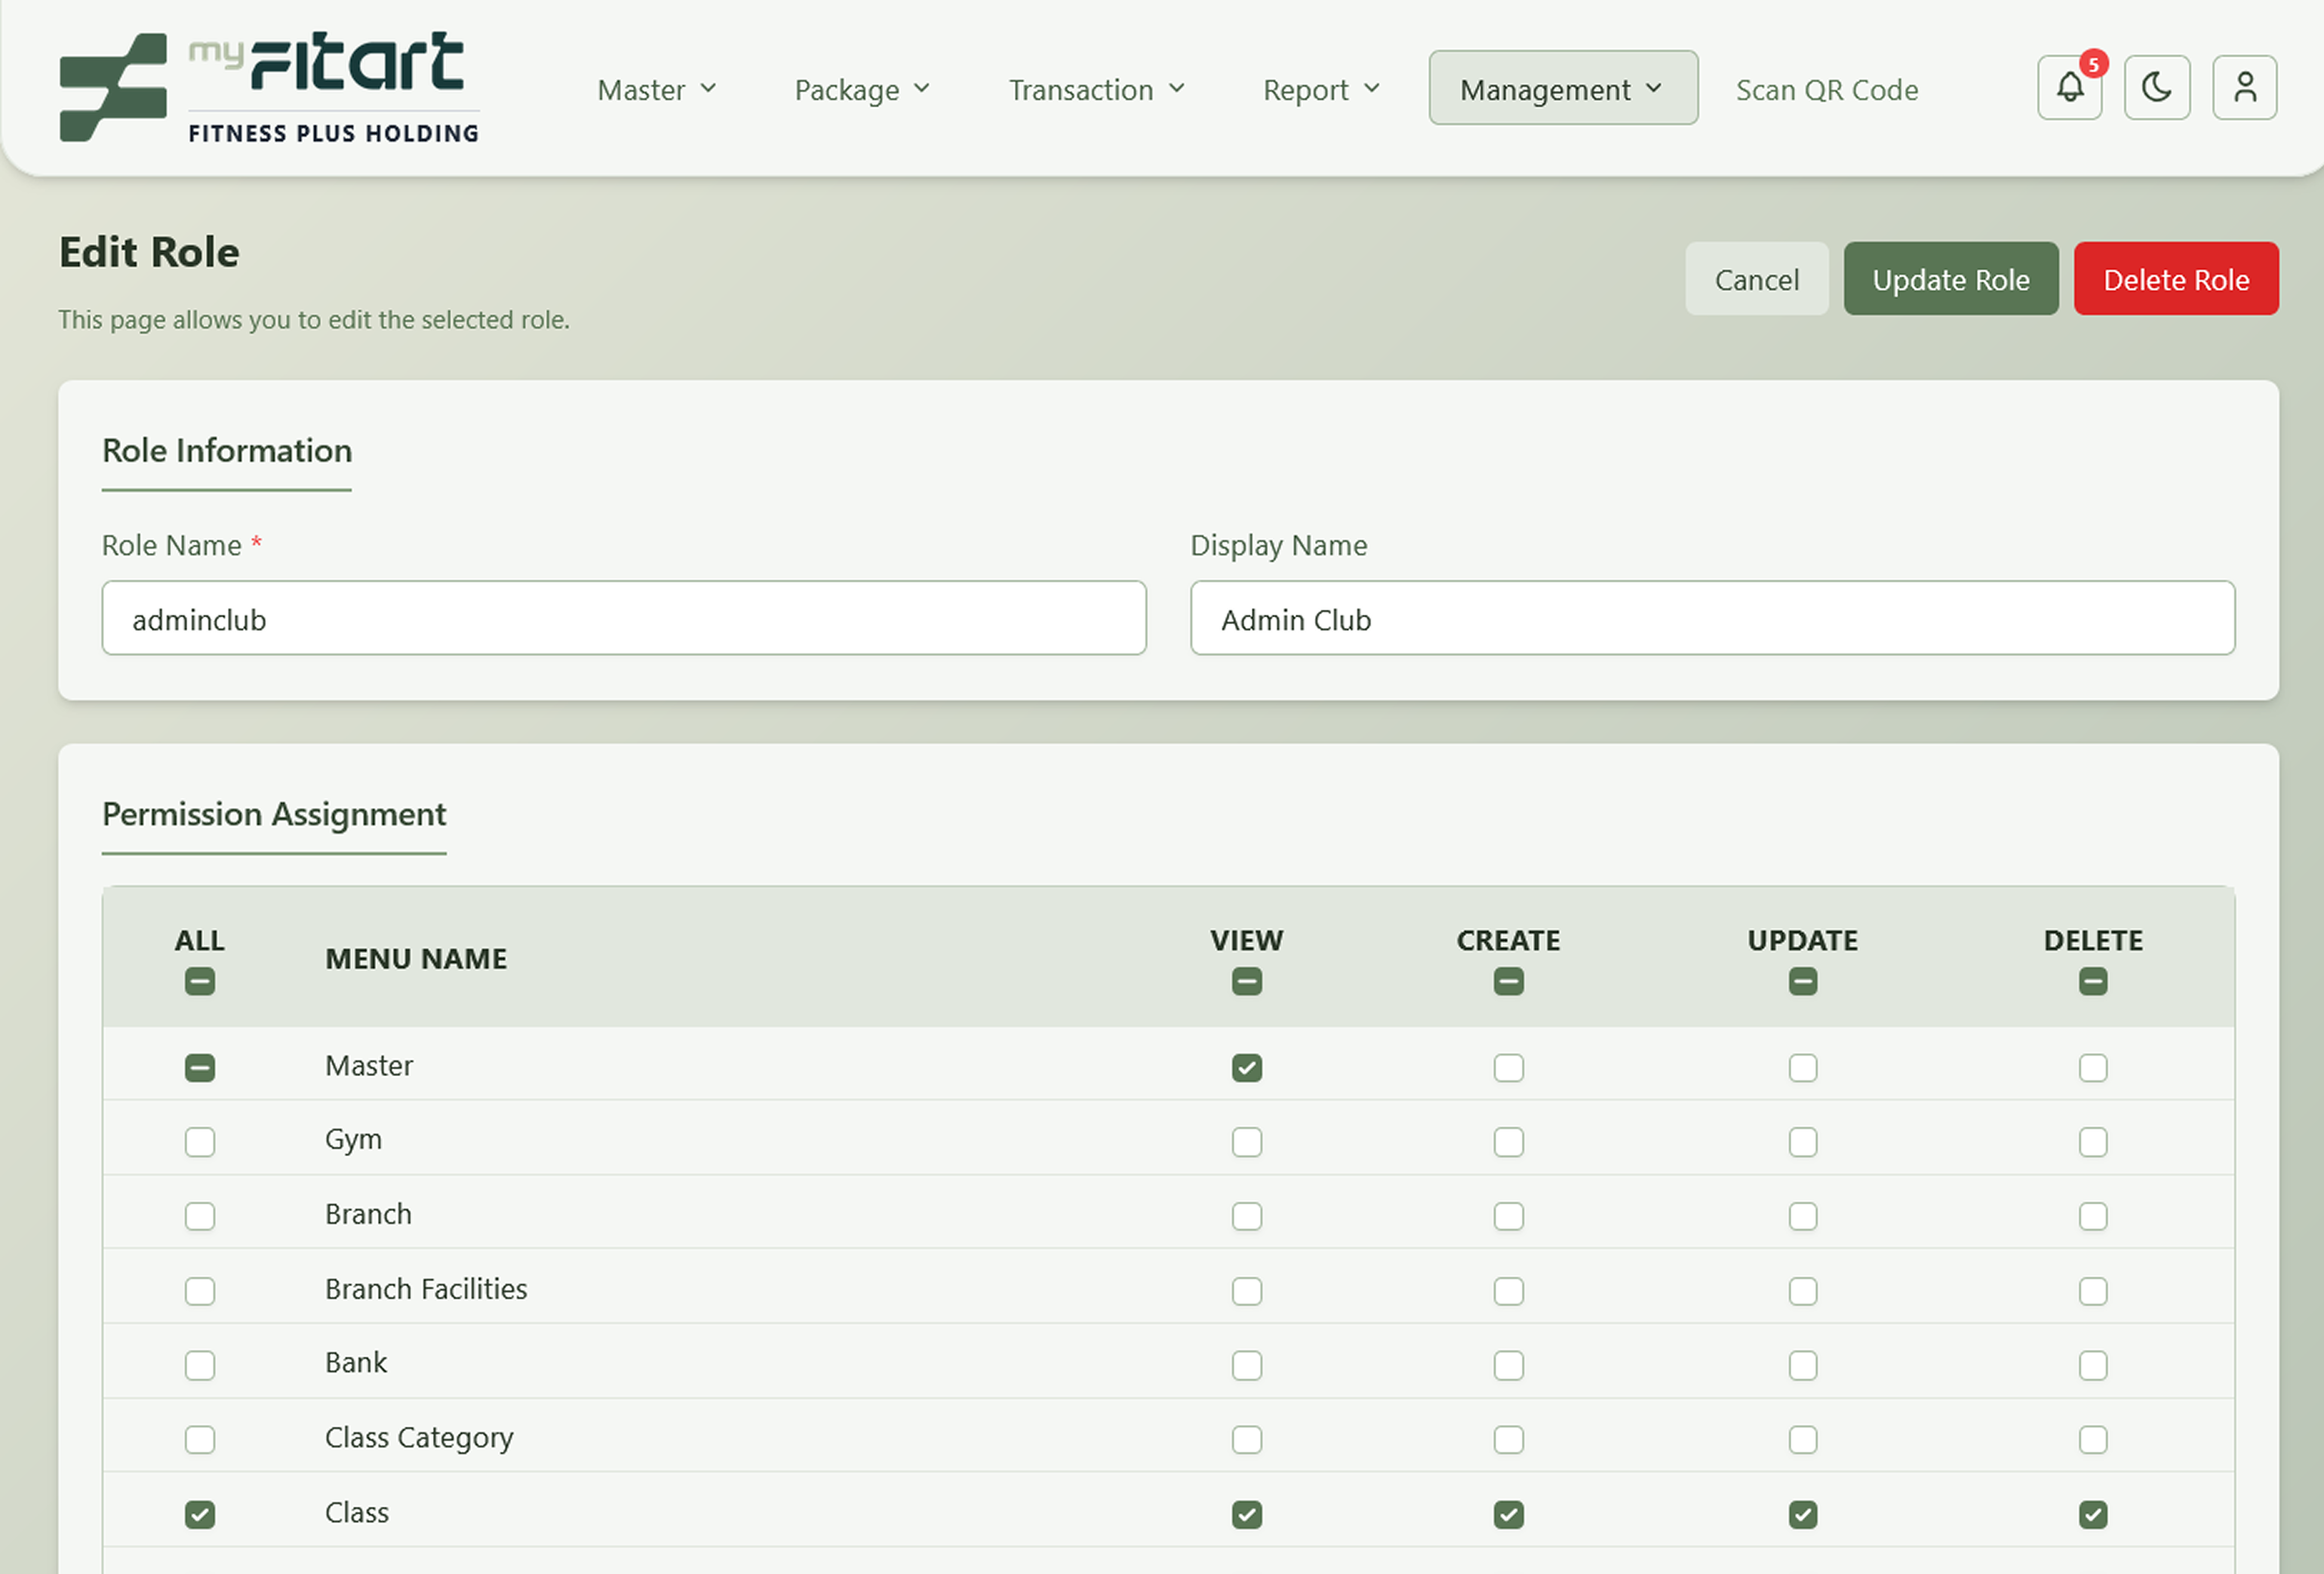Enable Delete permission for Branch Facilities
Image resolution: width=2324 pixels, height=1574 pixels.
pos(2092,1290)
